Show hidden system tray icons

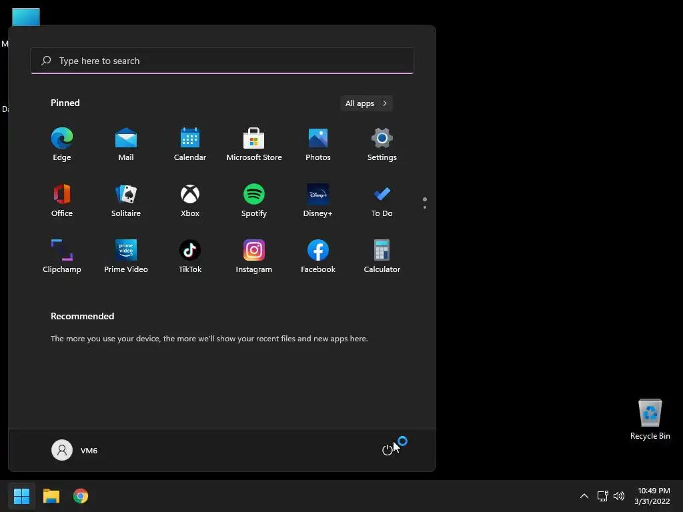click(584, 496)
